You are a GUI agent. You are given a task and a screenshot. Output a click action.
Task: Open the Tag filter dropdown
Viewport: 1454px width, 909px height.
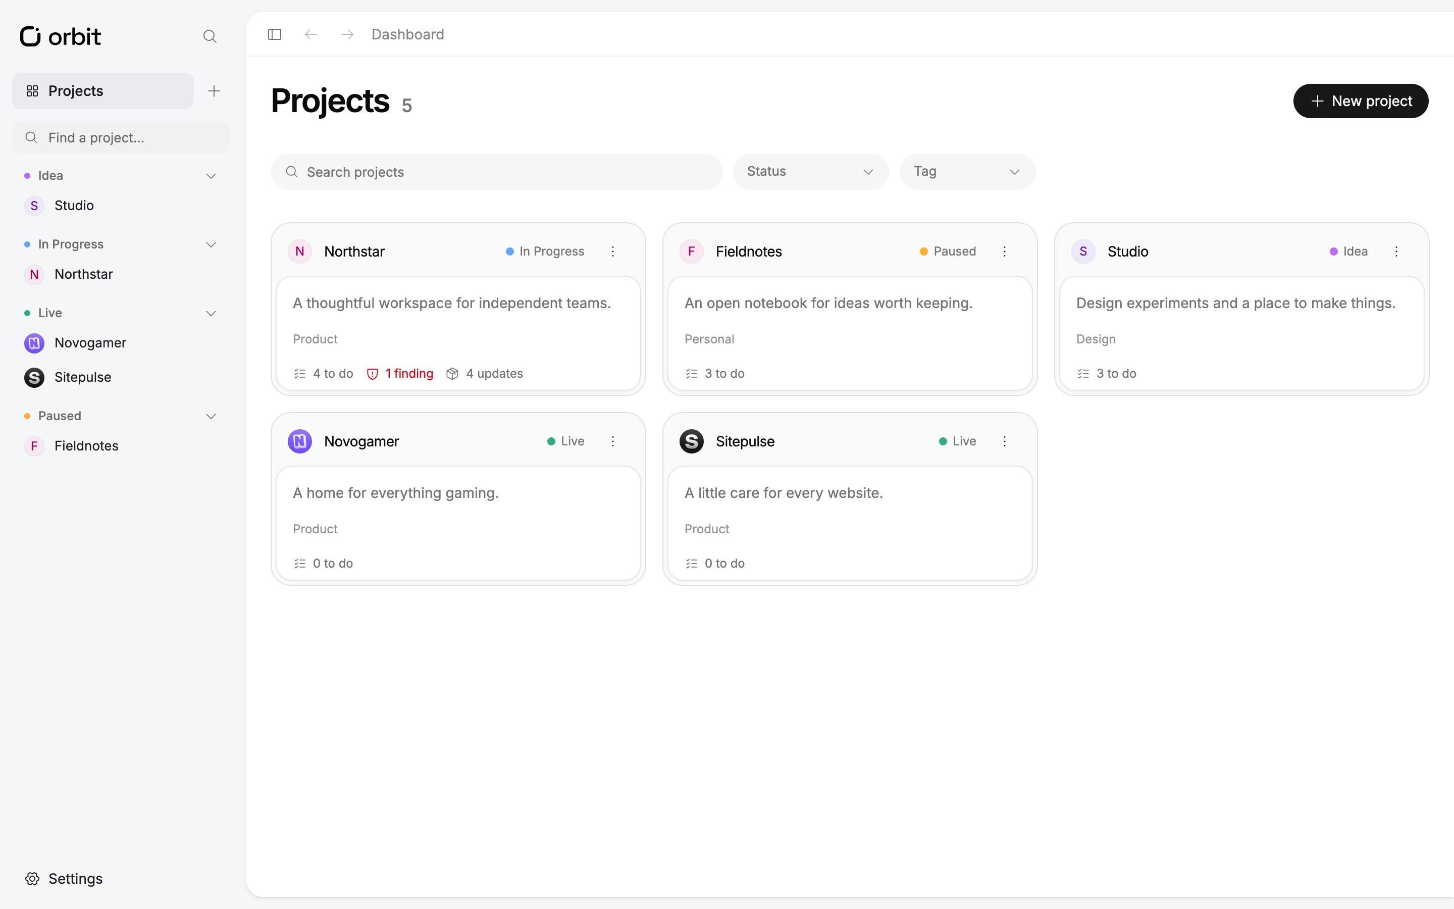coord(967,172)
